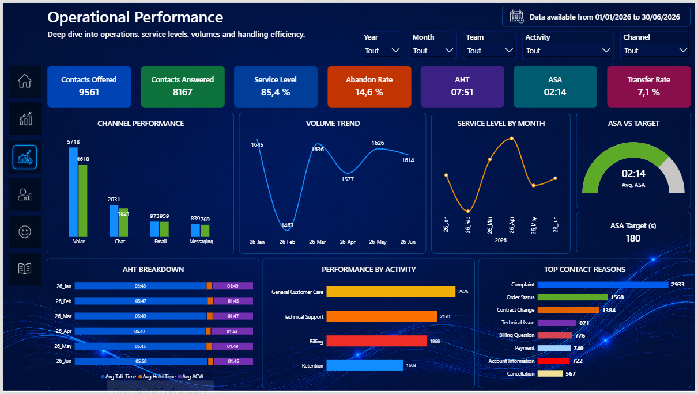698x394 pixels.
Task: Click 26_Apr ACW purple segment 01:53
Action: (x=232, y=331)
